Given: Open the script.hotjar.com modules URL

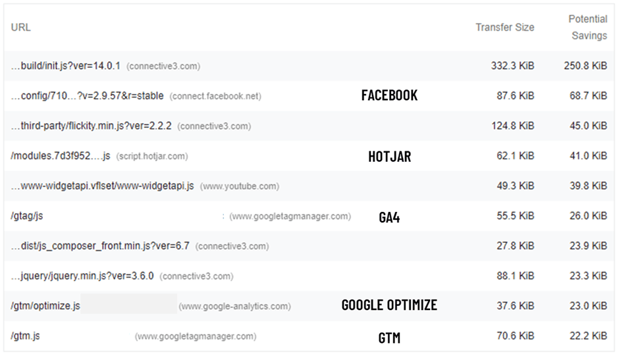Looking at the screenshot, I should click(62, 156).
